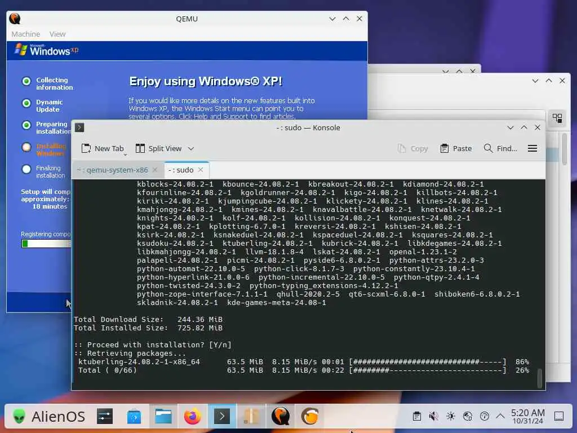This screenshot has width=577, height=433.
Task: Click the Preparing installation step indicator
Action: pyautogui.click(x=26, y=125)
